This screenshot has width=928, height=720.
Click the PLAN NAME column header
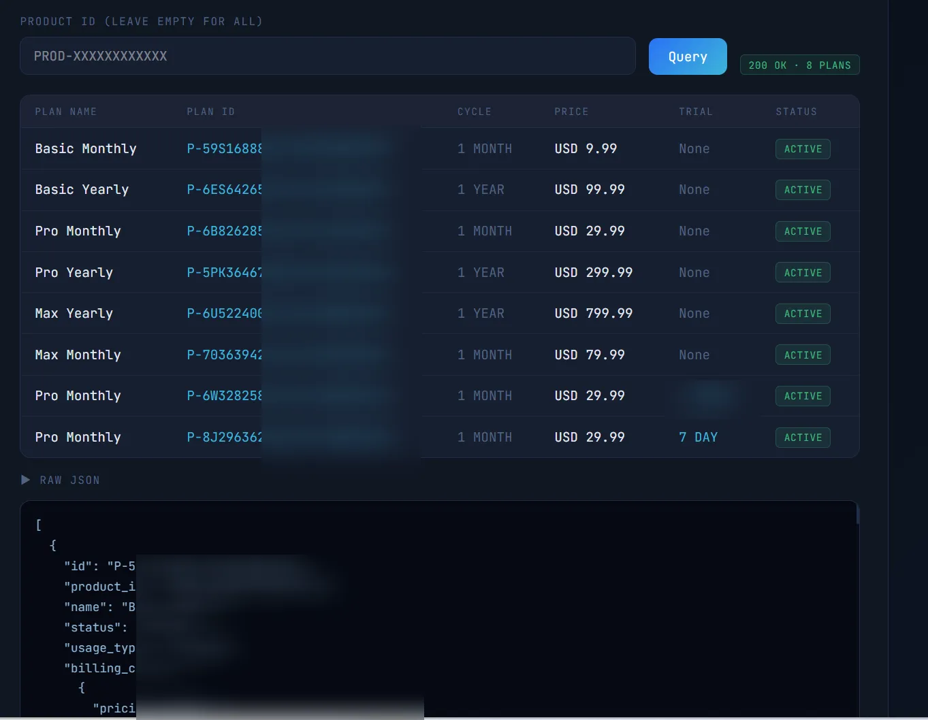click(66, 112)
